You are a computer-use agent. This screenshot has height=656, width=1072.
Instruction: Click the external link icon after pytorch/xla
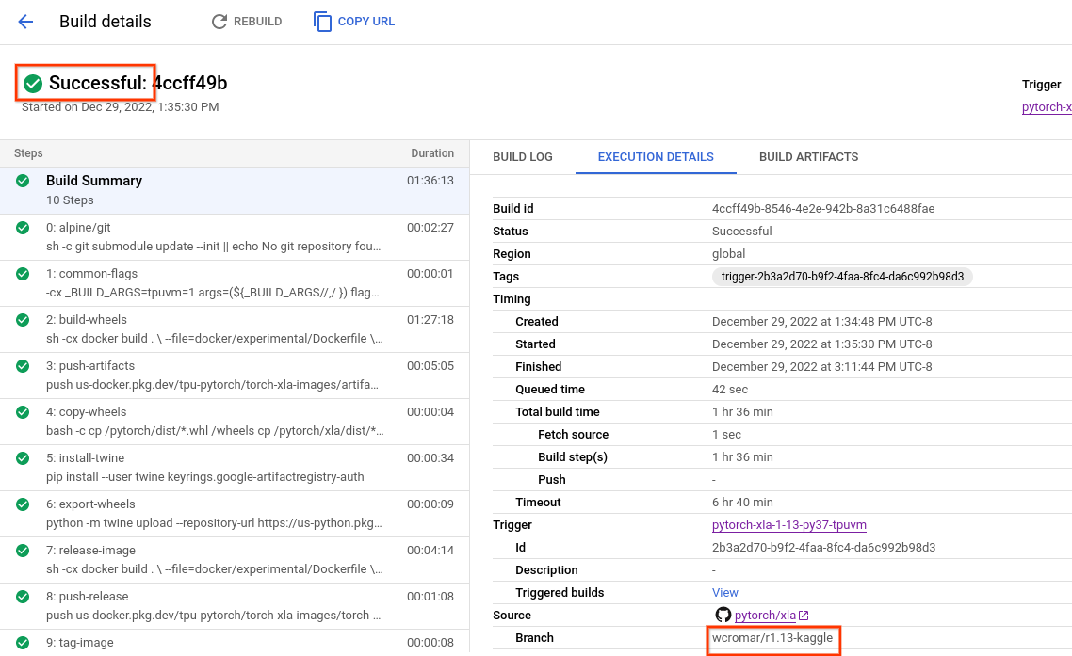804,616
